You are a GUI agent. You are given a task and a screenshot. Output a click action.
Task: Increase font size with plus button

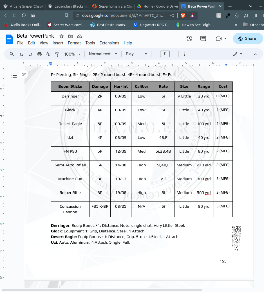(174, 54)
